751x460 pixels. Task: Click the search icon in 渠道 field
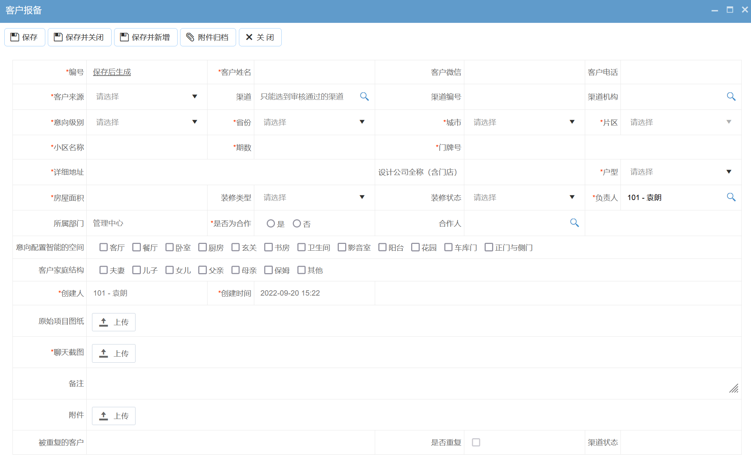(x=364, y=97)
